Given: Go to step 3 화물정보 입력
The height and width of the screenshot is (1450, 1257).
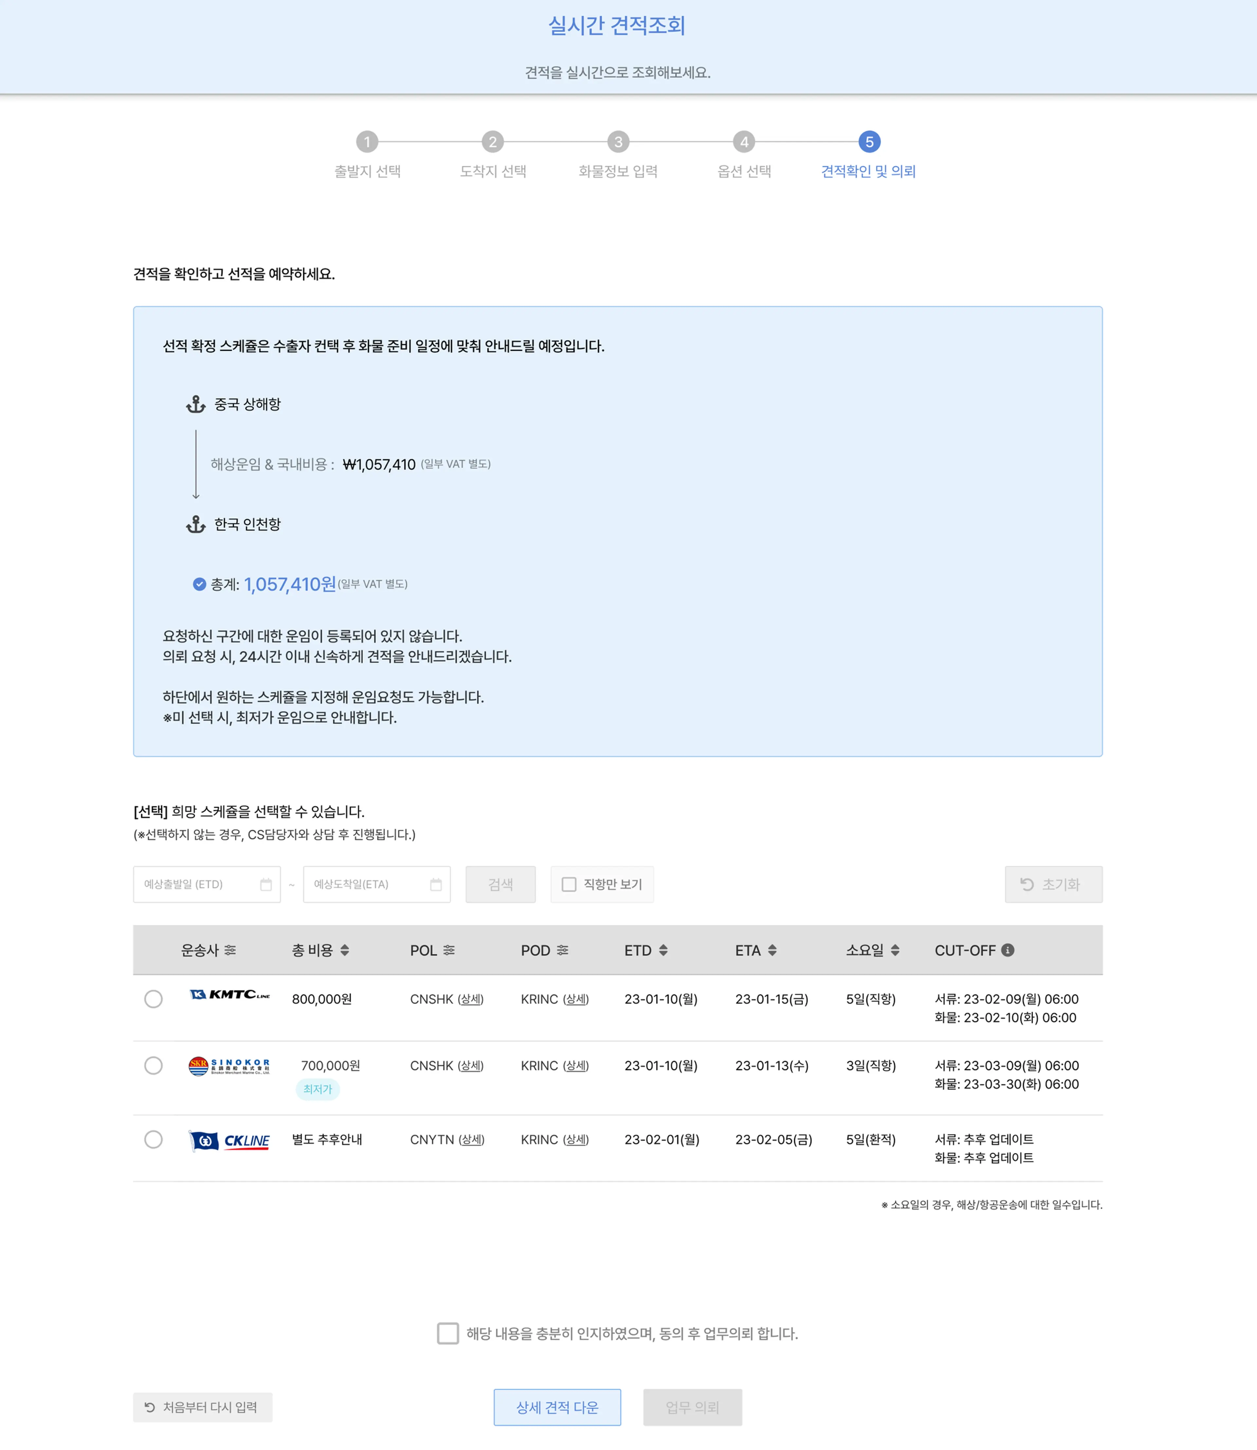Looking at the screenshot, I should pyautogui.click(x=618, y=142).
